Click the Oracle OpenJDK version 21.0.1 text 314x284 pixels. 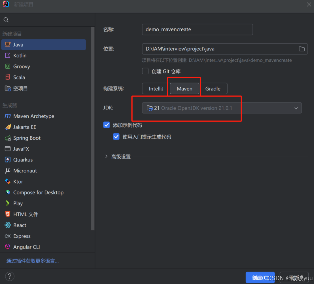coord(196,108)
